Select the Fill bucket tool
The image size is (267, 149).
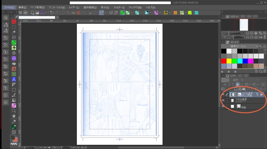point(14,63)
